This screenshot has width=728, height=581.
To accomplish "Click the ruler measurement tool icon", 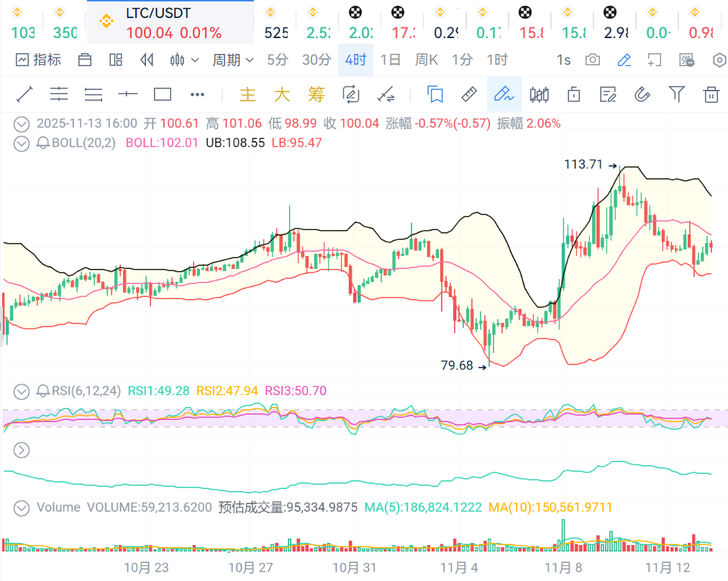I will coord(469,94).
